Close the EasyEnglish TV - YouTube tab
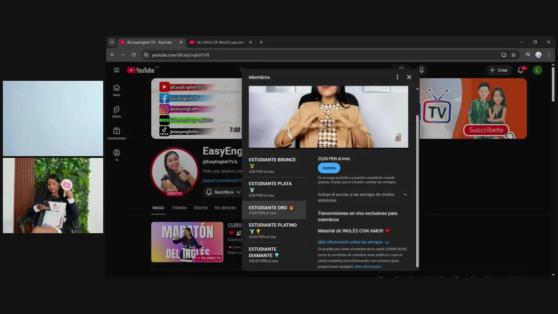Screen dimensions: 558x314 (x=181, y=42)
